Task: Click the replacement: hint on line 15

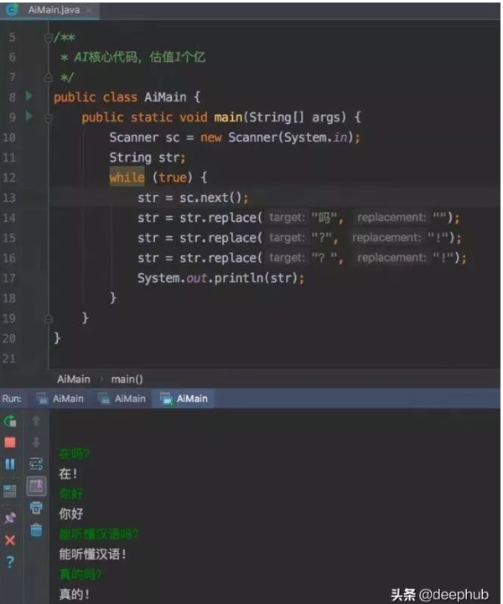Action: pos(386,238)
